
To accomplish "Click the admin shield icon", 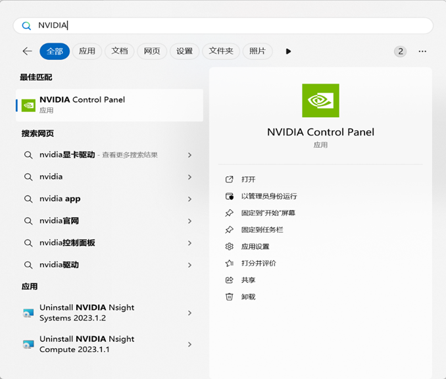I will click(x=230, y=196).
